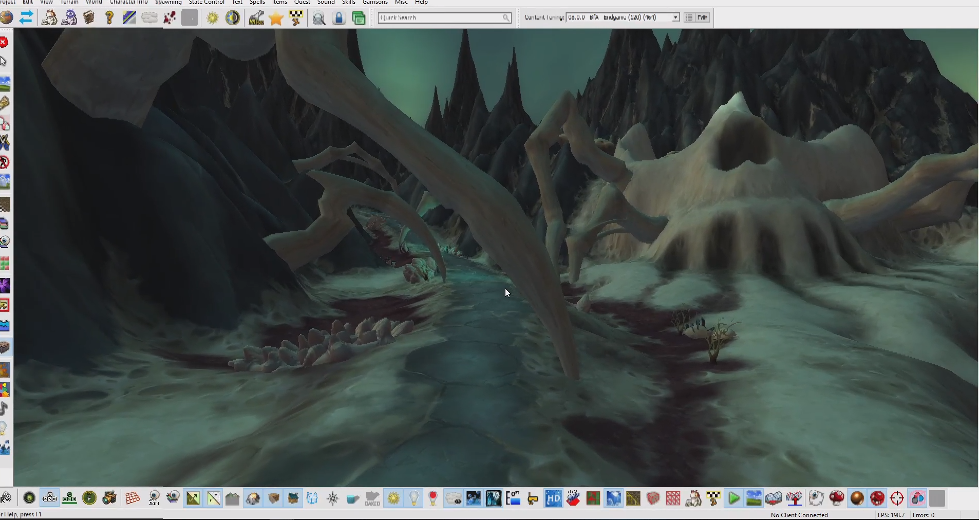This screenshot has width=979, height=520.
Task: Open the World menu
Action: (93, 2)
